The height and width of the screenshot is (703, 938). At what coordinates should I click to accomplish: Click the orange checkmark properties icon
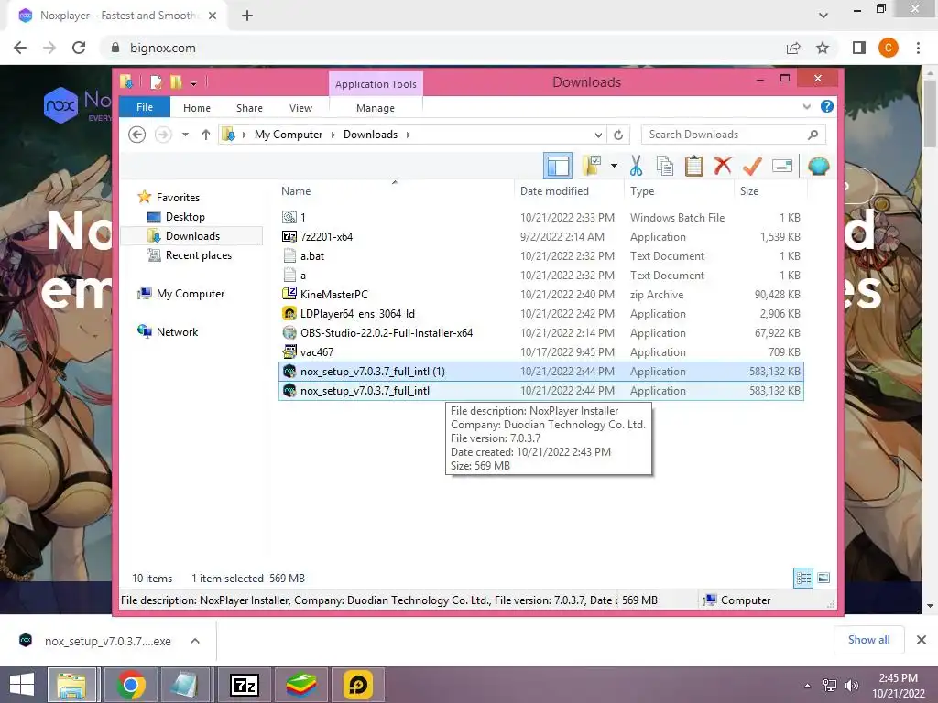752,166
